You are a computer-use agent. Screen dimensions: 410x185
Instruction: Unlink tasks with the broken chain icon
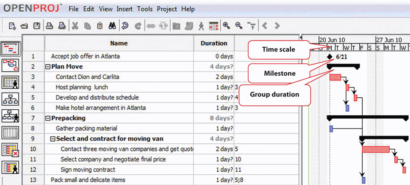point(163,26)
